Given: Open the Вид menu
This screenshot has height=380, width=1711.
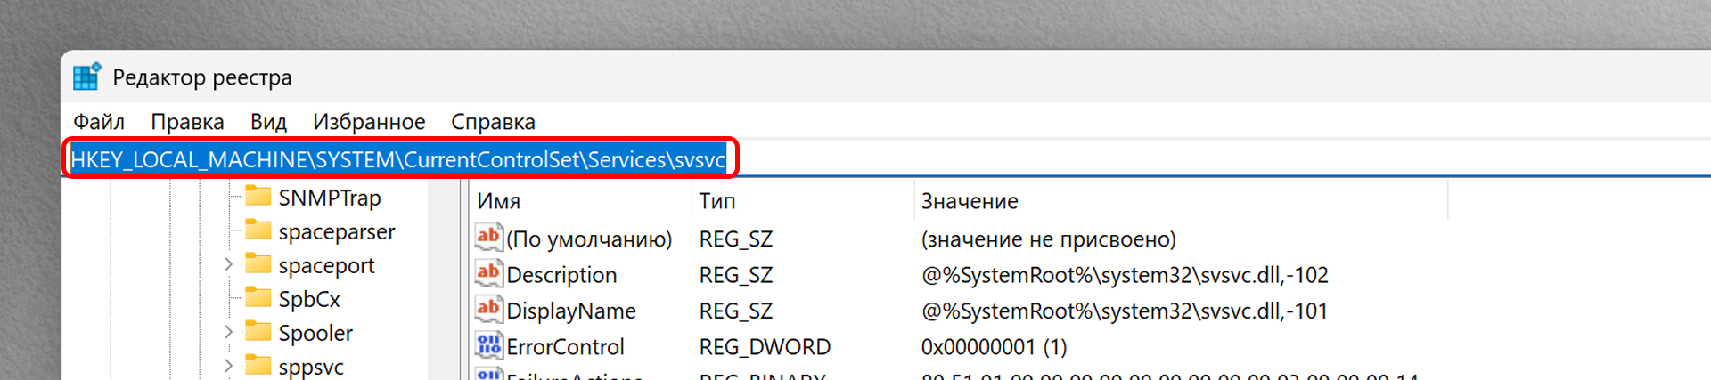Looking at the screenshot, I should (x=268, y=122).
